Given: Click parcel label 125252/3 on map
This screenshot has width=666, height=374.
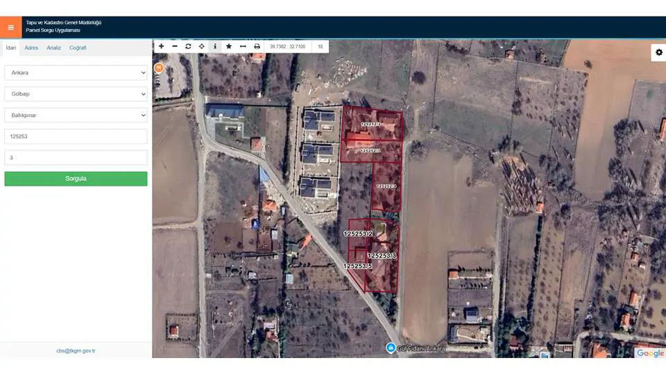Looking at the screenshot, I should tap(370, 150).
